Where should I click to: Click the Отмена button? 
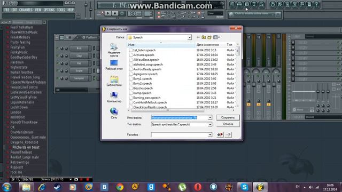(x=228, y=124)
